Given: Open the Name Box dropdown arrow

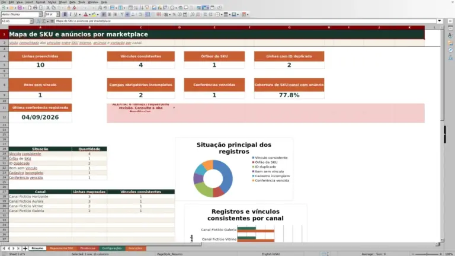Looking at the screenshot, I should pos(31,21).
